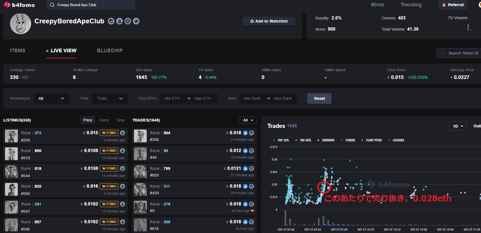Click the Search Token ID field
The height and width of the screenshot is (233, 481).
click(x=459, y=53)
